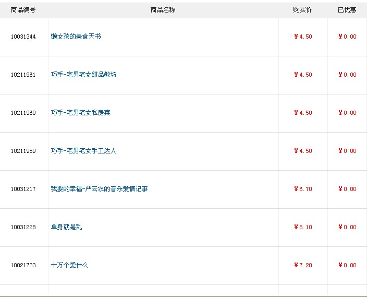Click discount ¥0.00 for 单身就是乱
The height and width of the screenshot is (297, 367).
[x=347, y=227]
